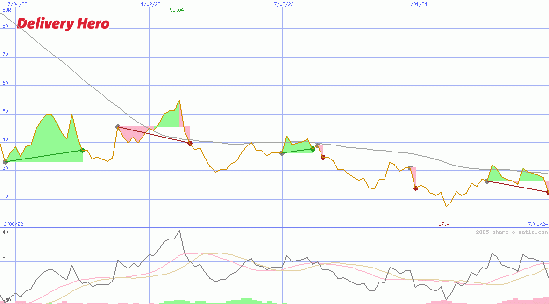
Task: Click the gray dot just before 1/01/24
Action: pos(410,168)
